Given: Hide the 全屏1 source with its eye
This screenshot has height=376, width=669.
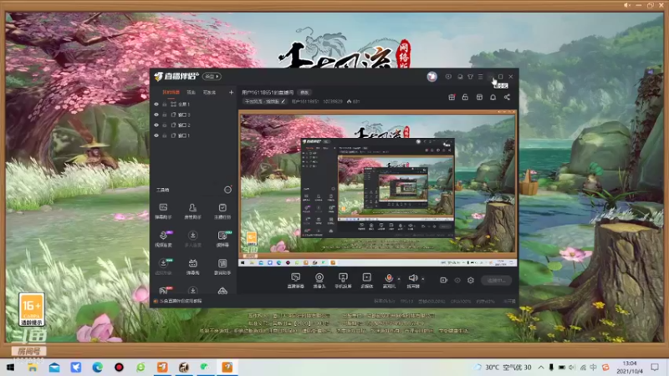Looking at the screenshot, I should (156, 104).
